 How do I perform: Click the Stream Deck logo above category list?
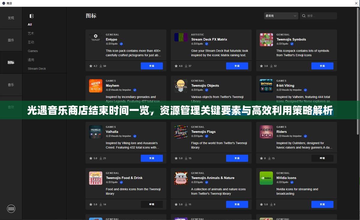pos(31,16)
